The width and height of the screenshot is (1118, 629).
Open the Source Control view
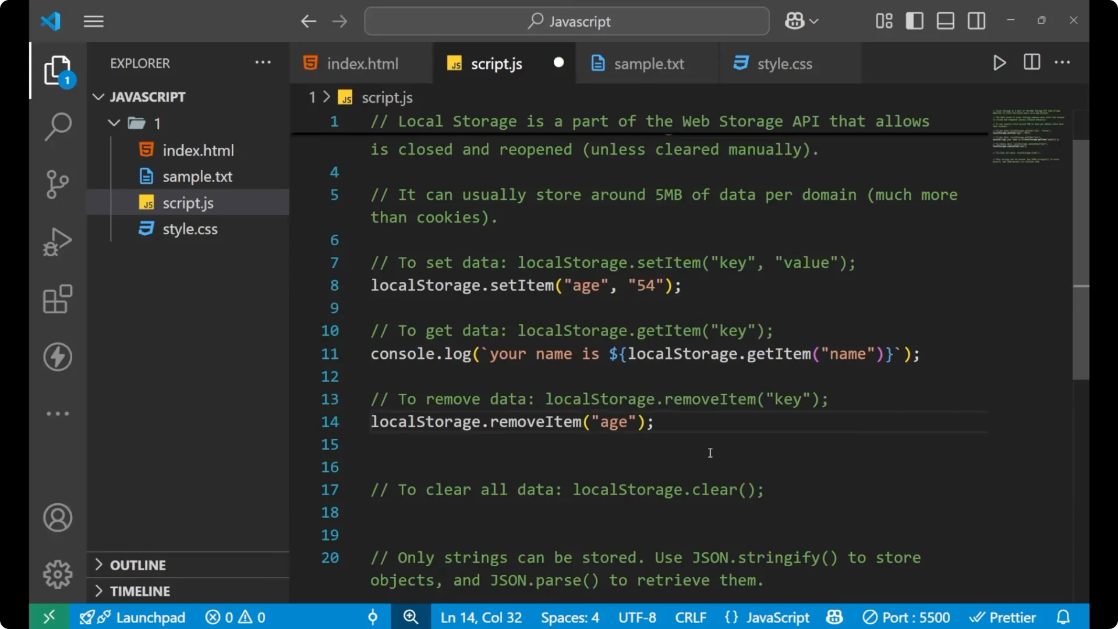tap(57, 184)
